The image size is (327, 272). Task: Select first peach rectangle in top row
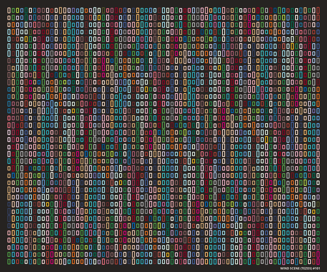tap(9, 10)
